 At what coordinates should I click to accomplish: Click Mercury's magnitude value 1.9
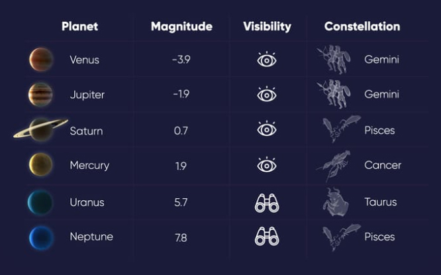coord(181,166)
